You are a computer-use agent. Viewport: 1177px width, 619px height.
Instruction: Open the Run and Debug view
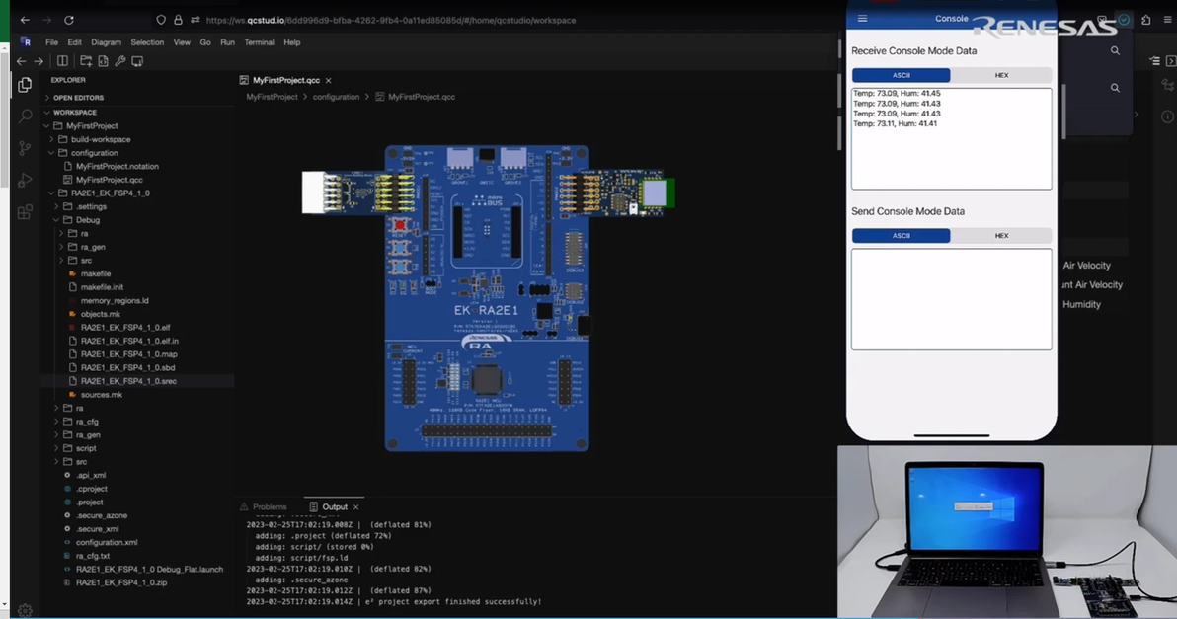pyautogui.click(x=25, y=180)
